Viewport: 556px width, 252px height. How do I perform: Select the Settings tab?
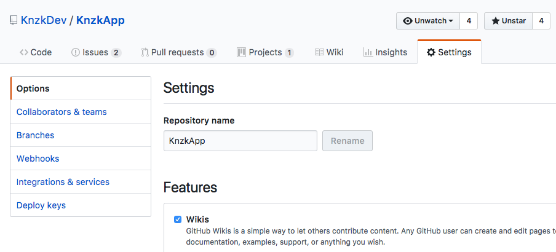449,52
